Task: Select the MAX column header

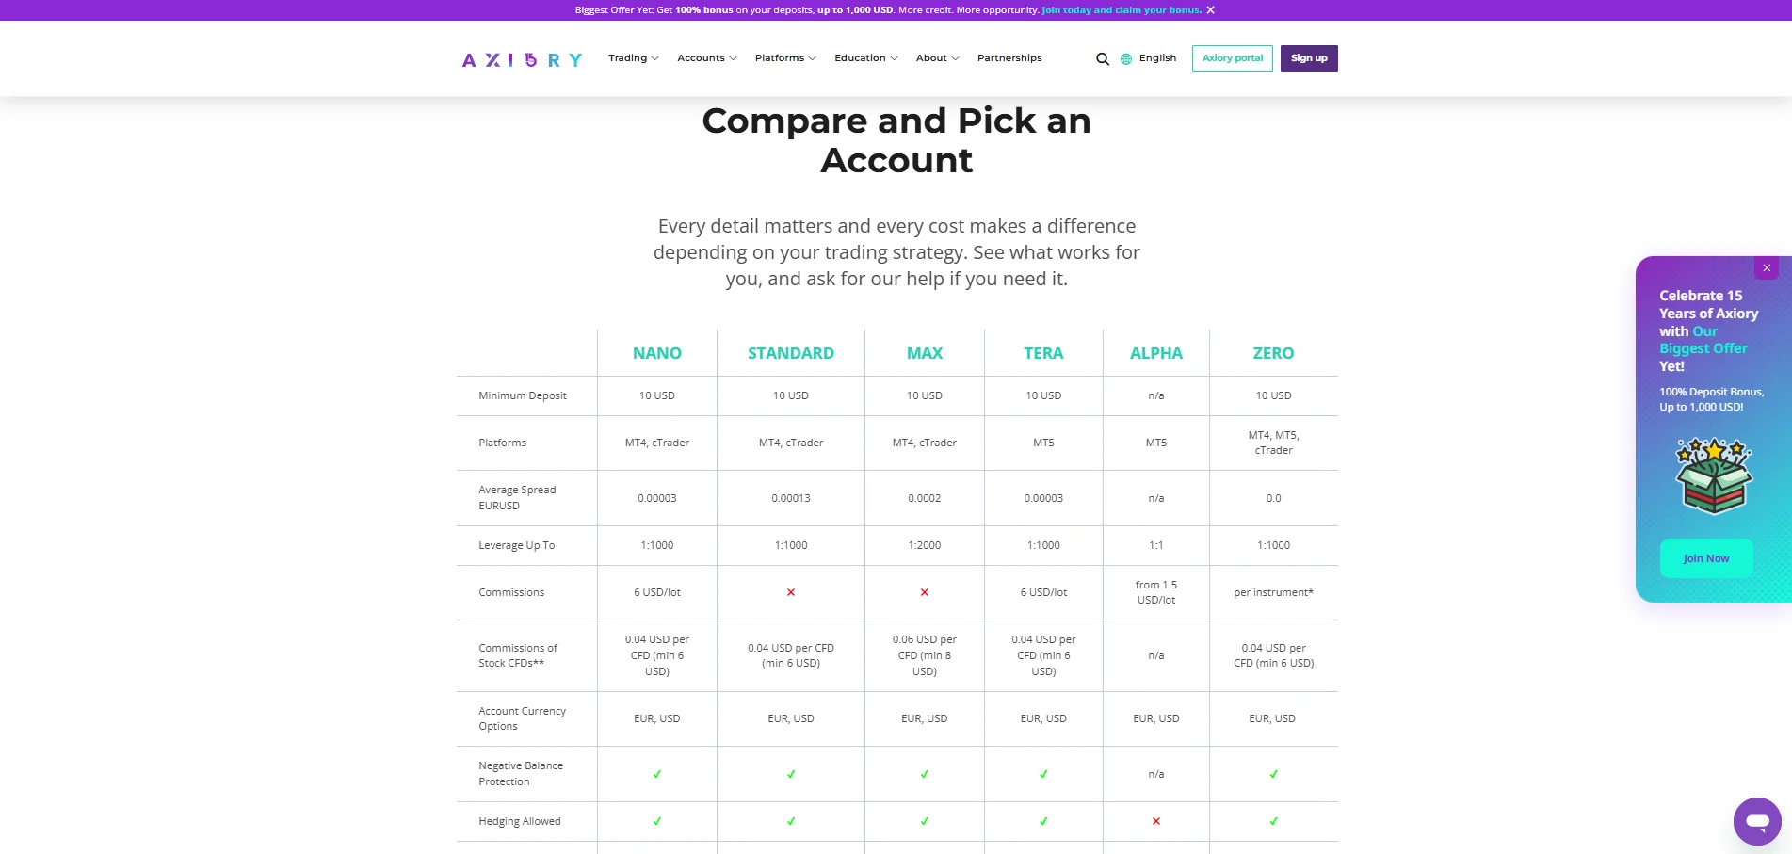Action: tap(925, 353)
